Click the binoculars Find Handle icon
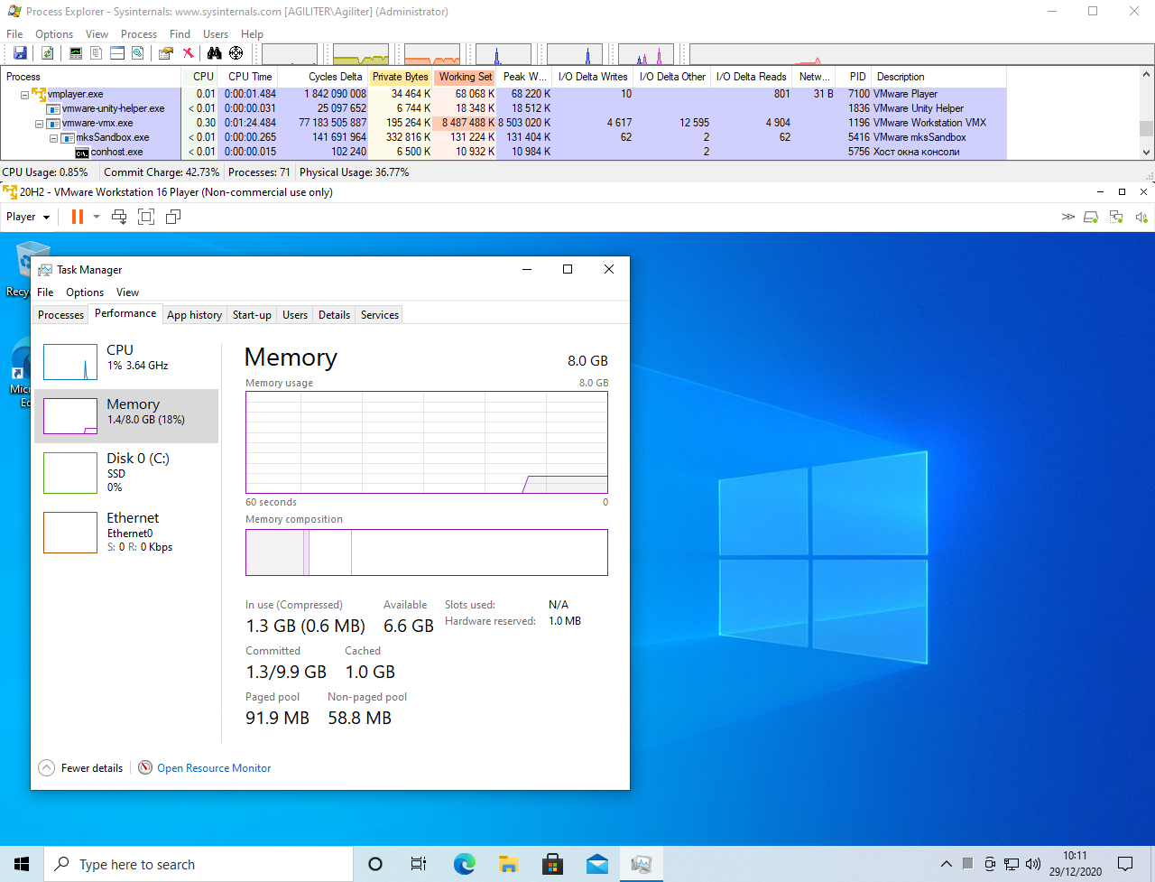 215,53
